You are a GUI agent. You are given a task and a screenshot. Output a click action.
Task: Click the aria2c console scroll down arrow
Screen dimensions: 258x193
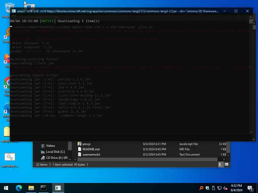251,132
